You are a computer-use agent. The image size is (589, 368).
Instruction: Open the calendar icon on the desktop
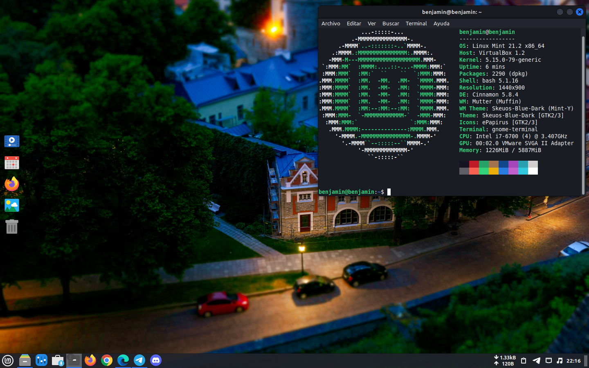(12, 163)
